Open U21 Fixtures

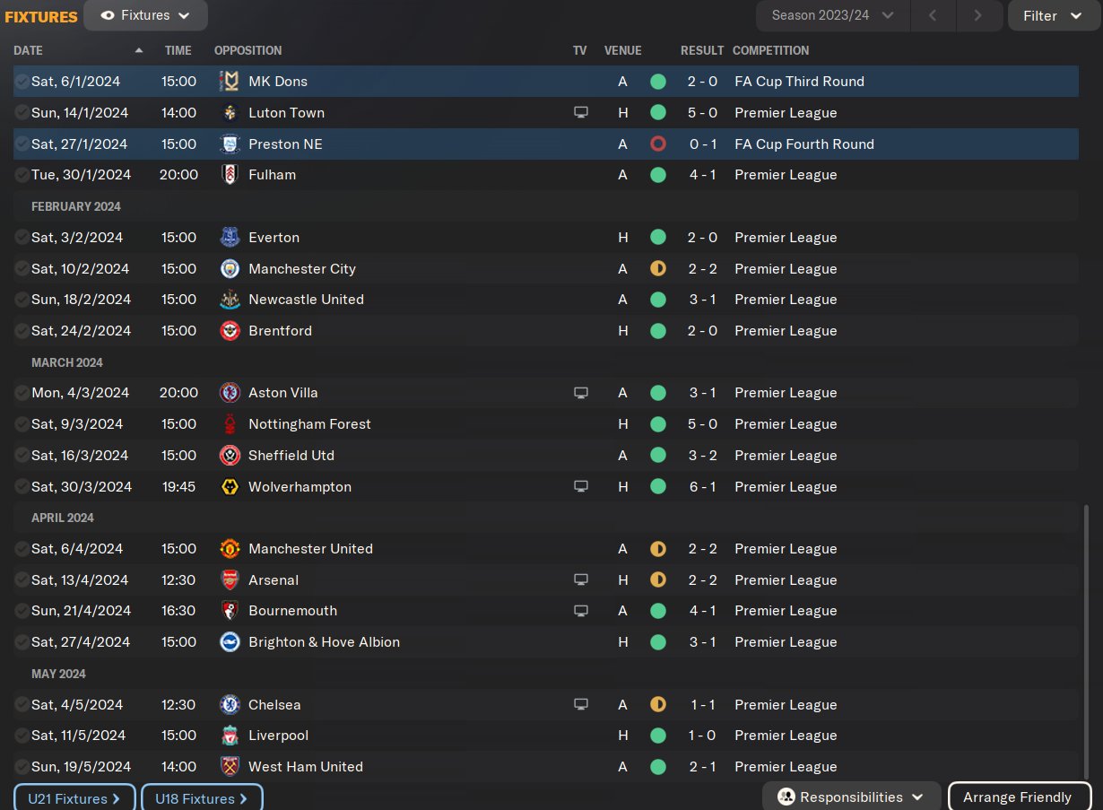(x=74, y=798)
